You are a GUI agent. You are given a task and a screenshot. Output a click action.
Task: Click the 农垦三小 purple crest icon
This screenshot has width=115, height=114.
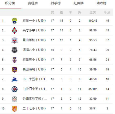tap(15, 60)
